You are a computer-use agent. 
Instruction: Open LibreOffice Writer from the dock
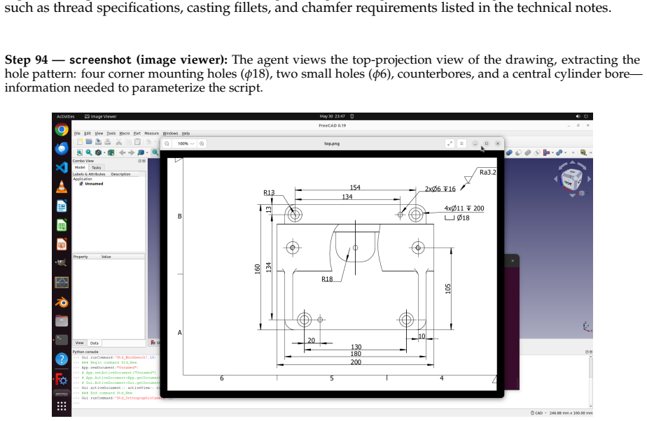(62, 206)
